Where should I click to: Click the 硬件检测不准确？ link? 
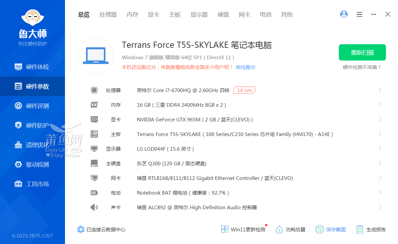pos(362,67)
